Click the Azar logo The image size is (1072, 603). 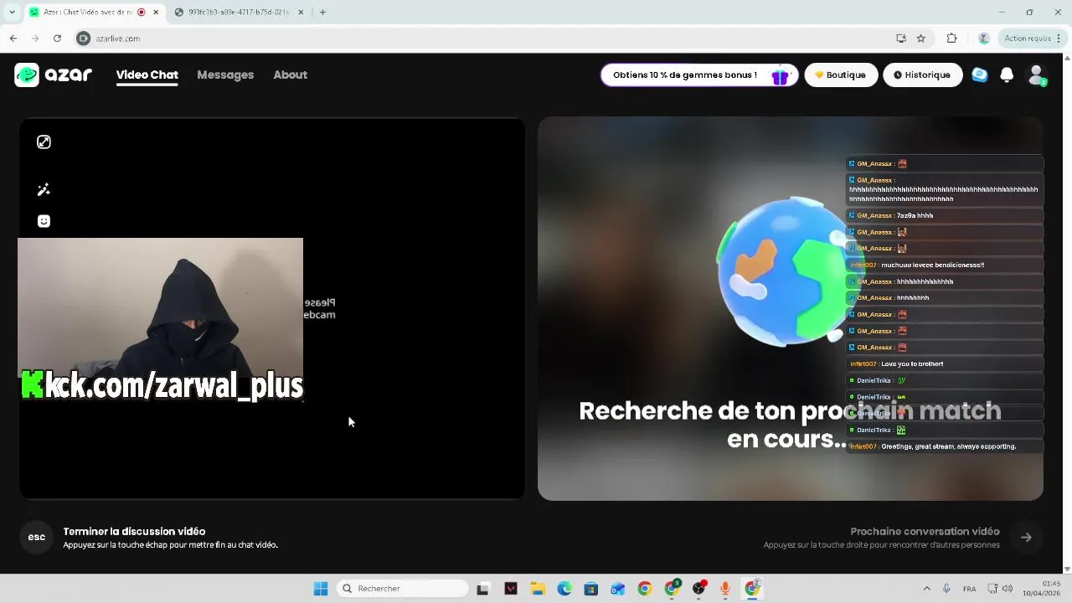pyautogui.click(x=54, y=75)
